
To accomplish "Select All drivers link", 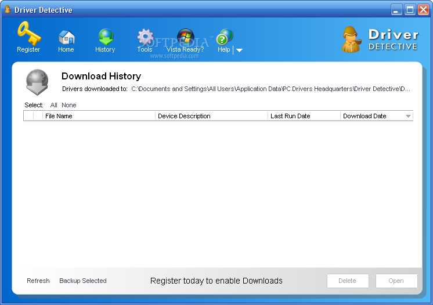I will [x=53, y=105].
